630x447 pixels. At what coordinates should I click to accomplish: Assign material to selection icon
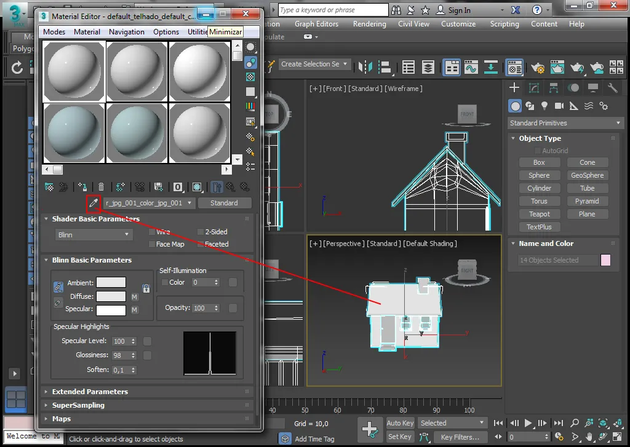click(82, 187)
